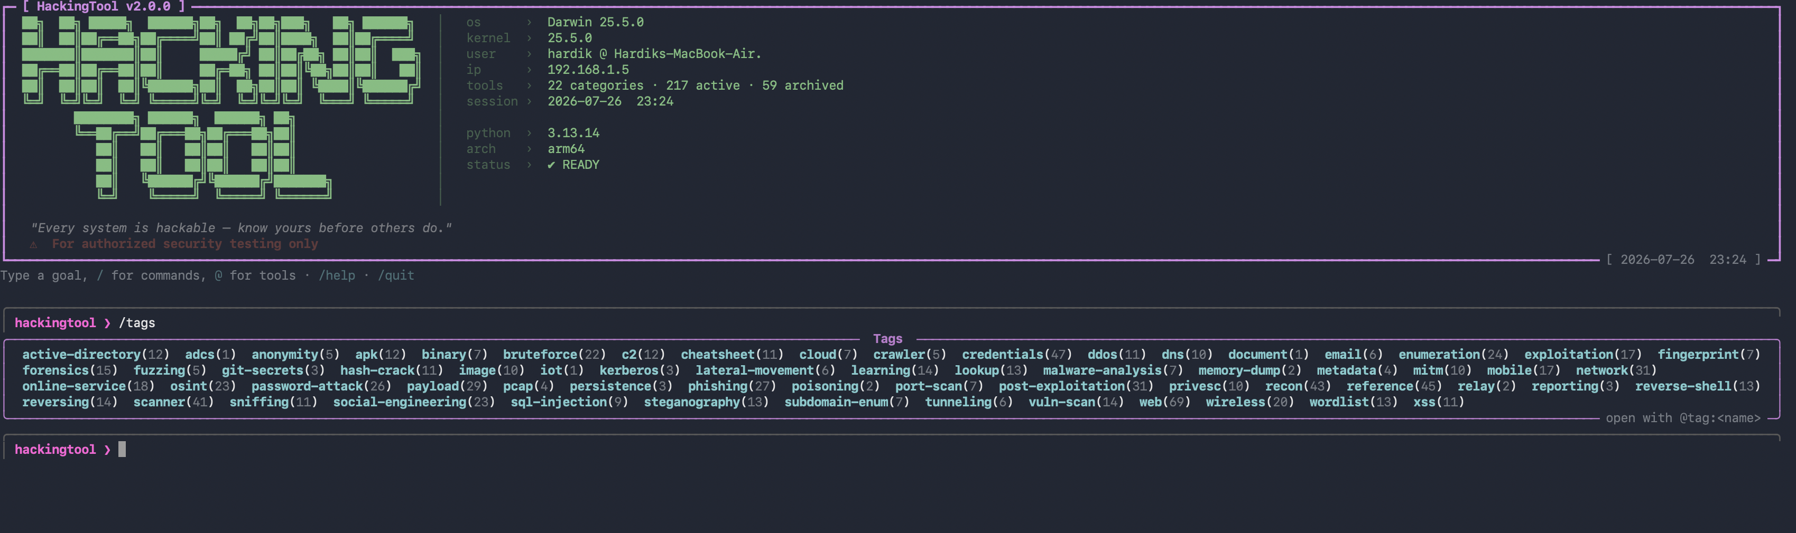Image resolution: width=1796 pixels, height=533 pixels.
Task: Select the kerberos(3) tag
Action: tap(640, 370)
